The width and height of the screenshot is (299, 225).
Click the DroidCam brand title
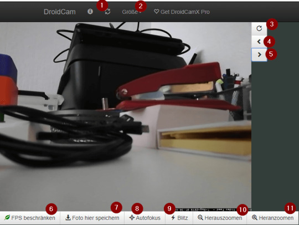(59, 12)
